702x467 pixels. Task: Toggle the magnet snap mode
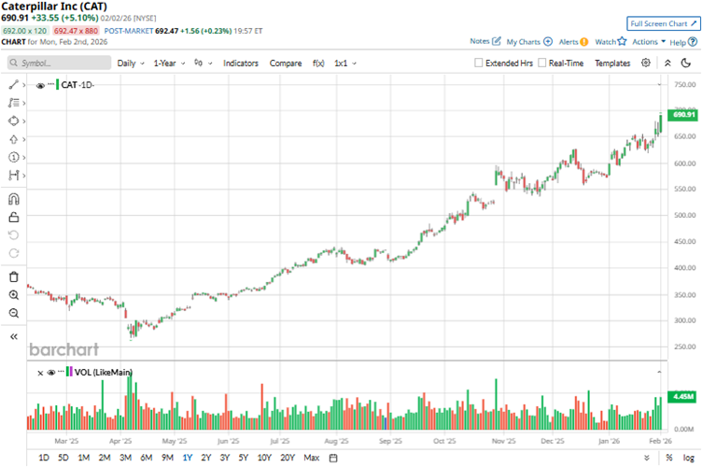pos(13,199)
